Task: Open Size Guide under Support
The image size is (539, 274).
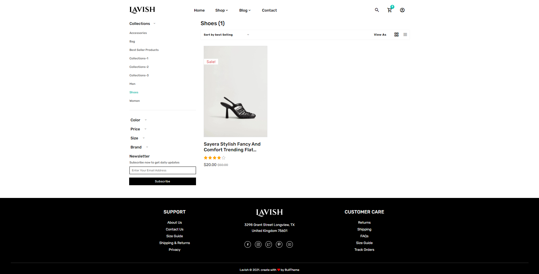Action: tap(174, 236)
